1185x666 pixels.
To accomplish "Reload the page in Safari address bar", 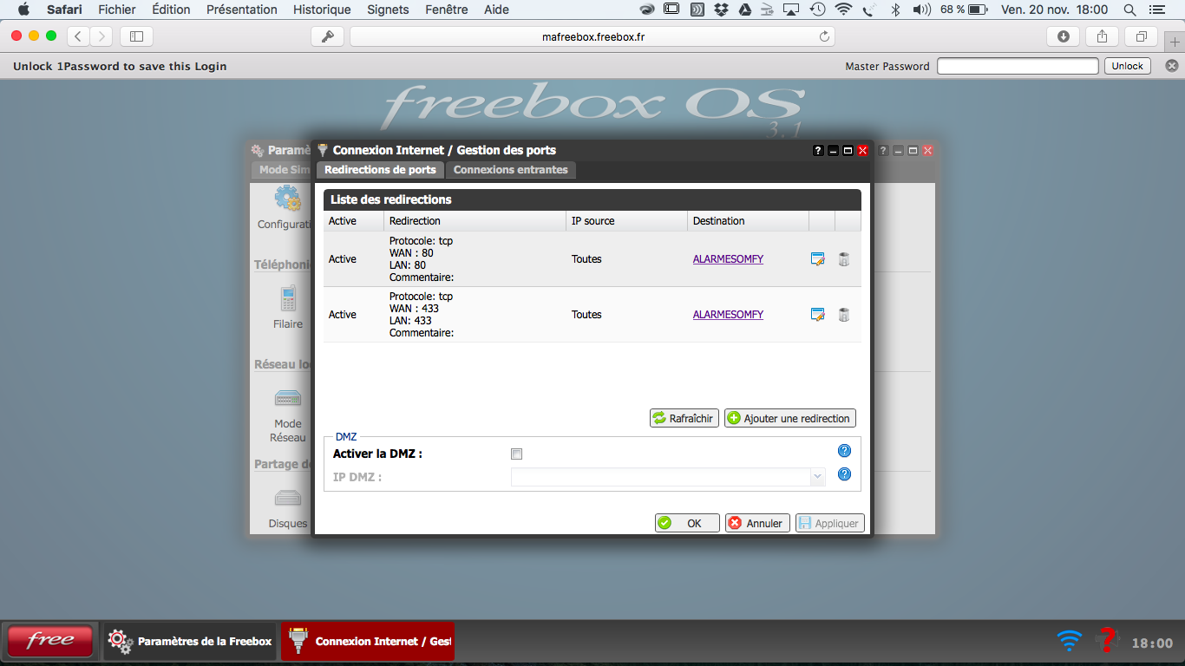I will 824,36.
